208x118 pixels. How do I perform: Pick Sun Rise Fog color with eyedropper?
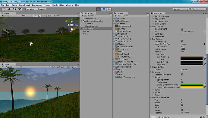tap(205, 57)
